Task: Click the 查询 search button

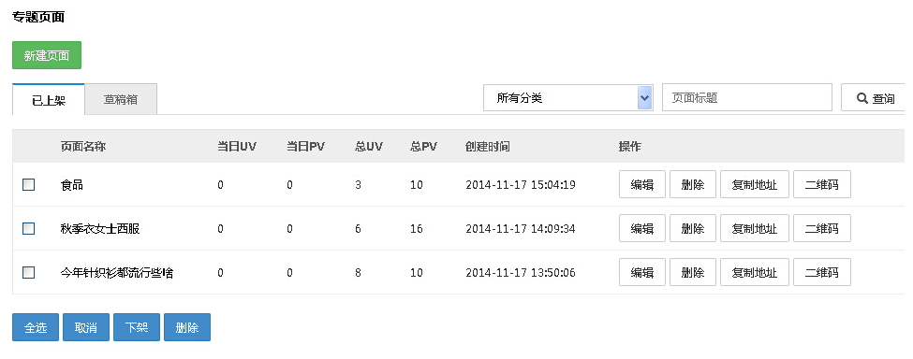Action: pyautogui.click(x=873, y=97)
